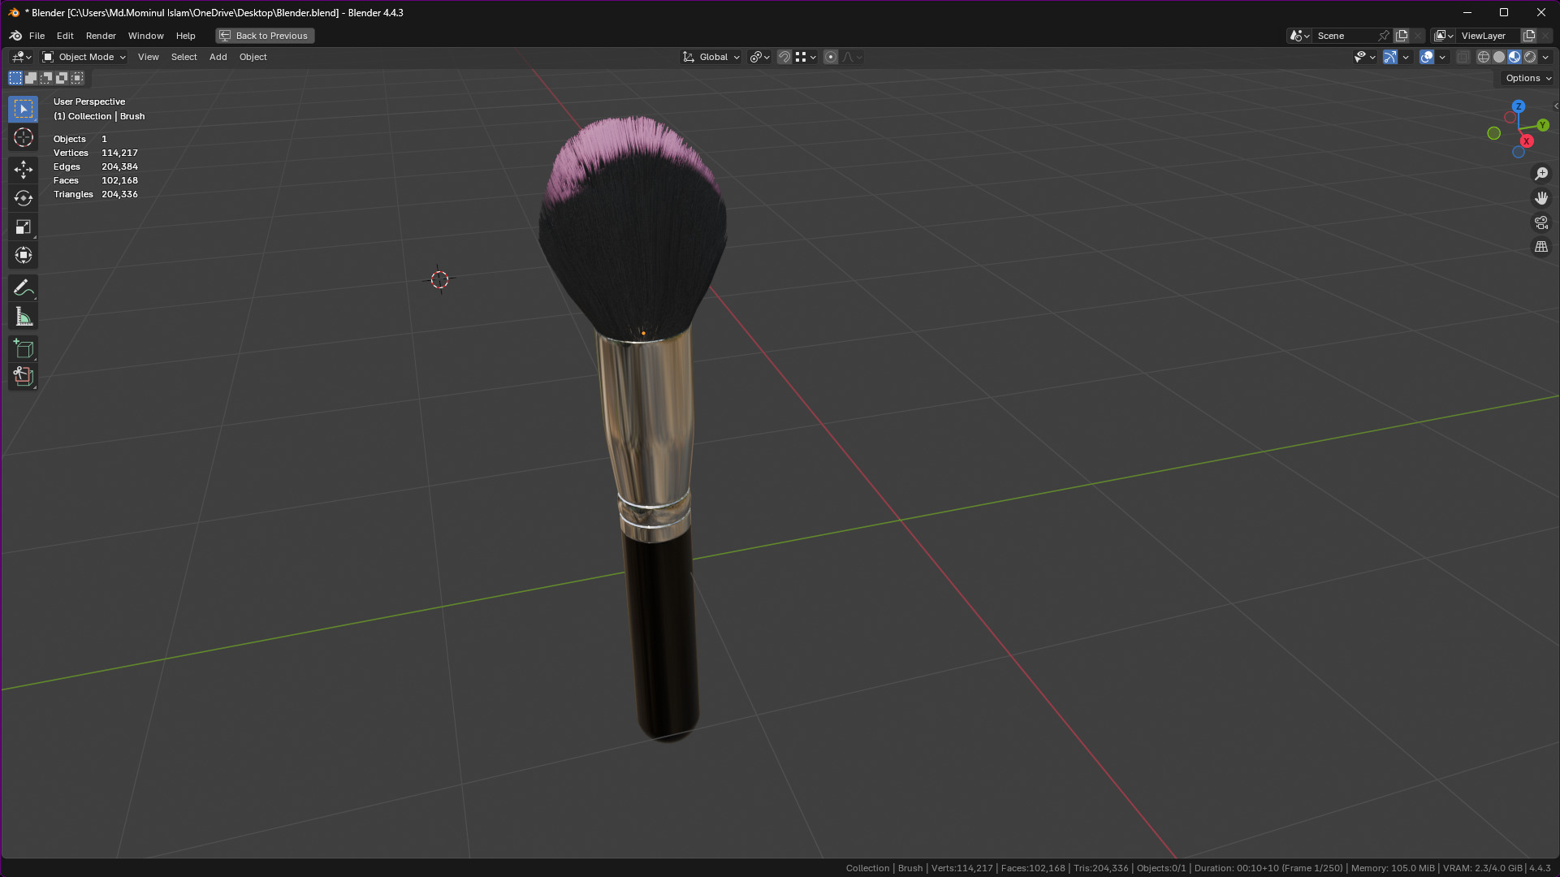Expand the overlays options dropdown arrow
Image resolution: width=1560 pixels, height=877 pixels.
[1442, 57]
